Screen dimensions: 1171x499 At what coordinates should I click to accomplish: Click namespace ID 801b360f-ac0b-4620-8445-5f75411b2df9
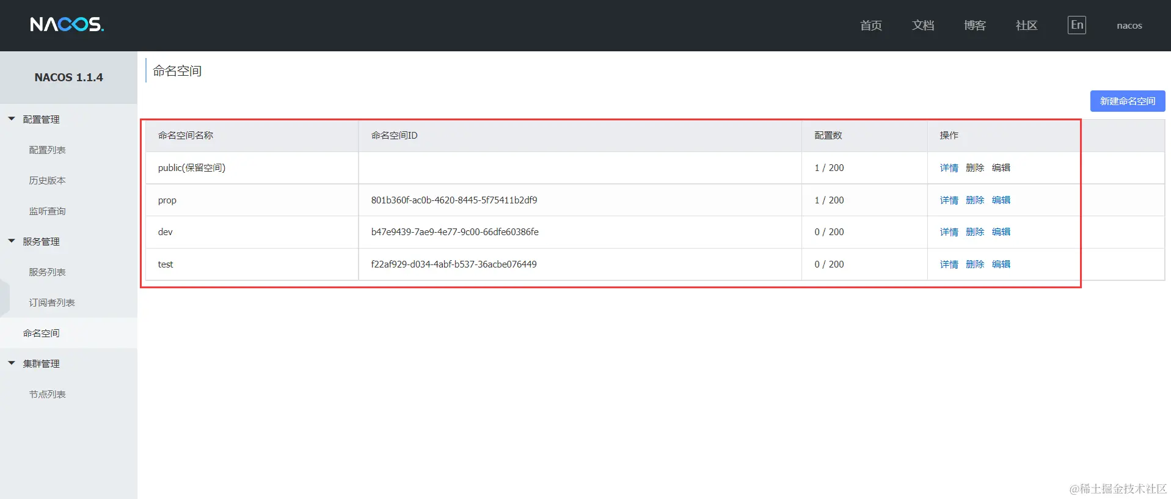[x=454, y=200]
